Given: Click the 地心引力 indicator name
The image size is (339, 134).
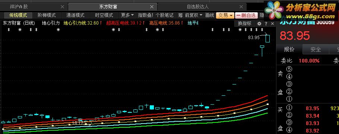Looking at the screenshot, I should tap(51, 23).
